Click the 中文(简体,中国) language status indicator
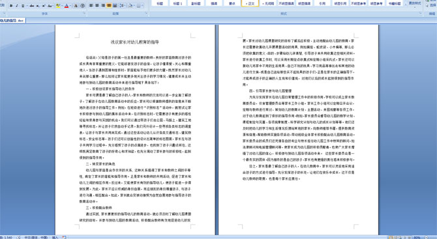This screenshot has width=437, height=239. [36, 237]
